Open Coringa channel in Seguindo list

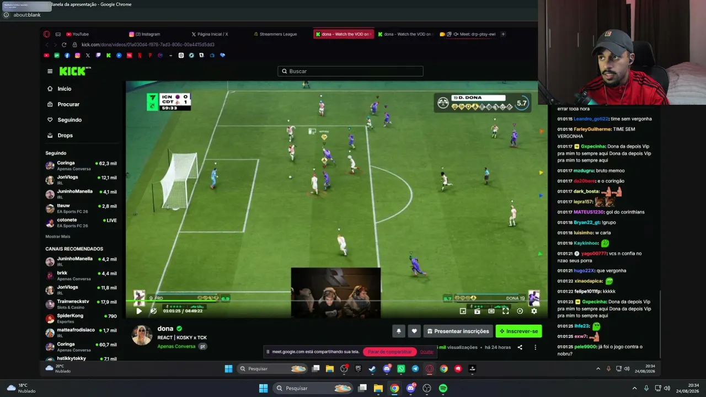(81, 165)
